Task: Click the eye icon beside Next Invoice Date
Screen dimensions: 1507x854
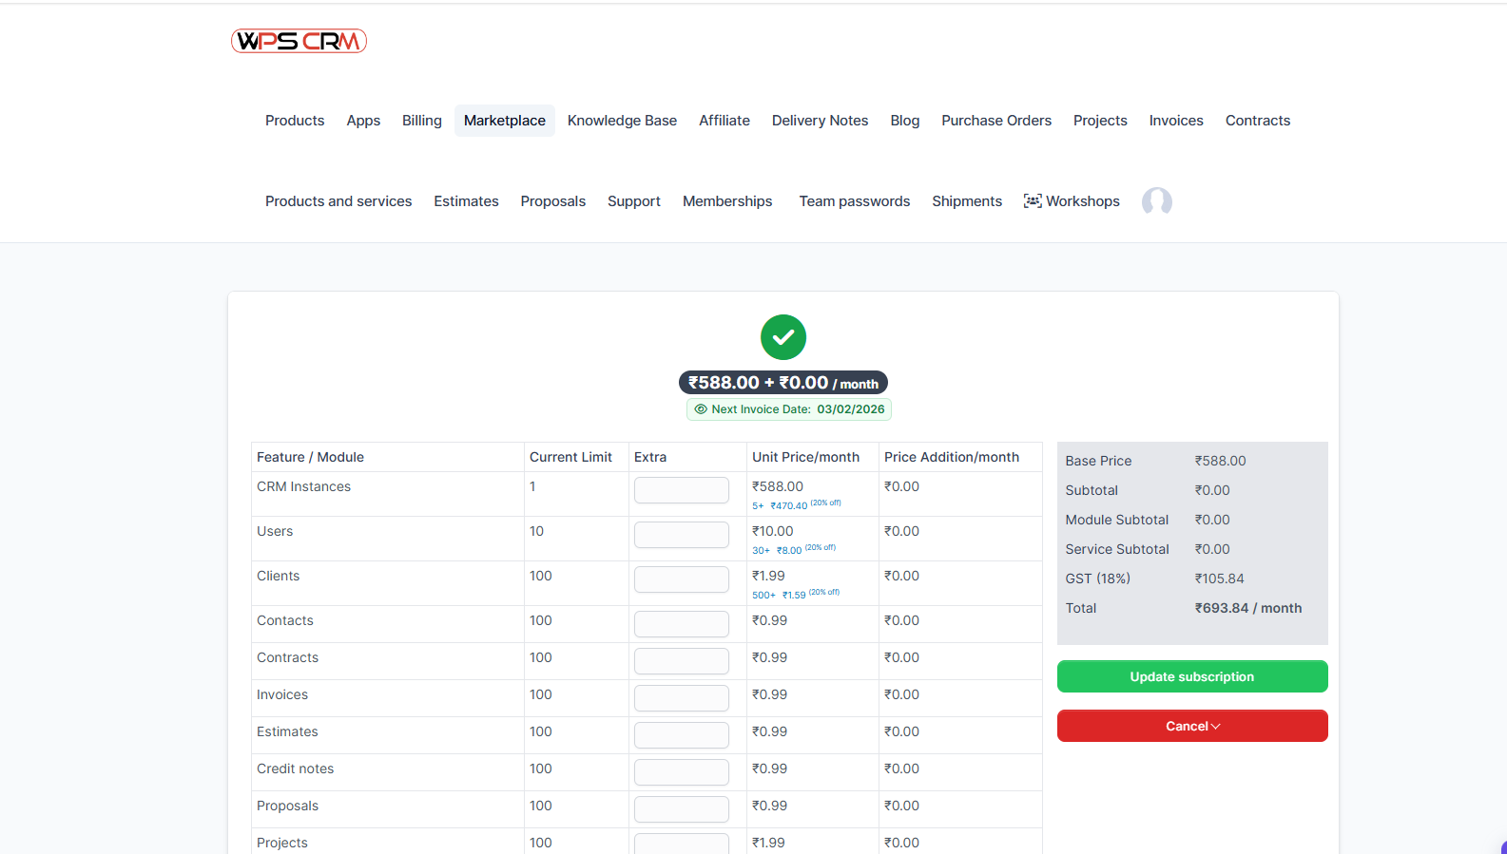Action: pos(701,409)
